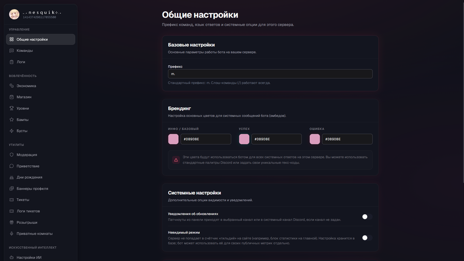Click the Инфо / Базовый color swatch
The image size is (464, 261).
[x=173, y=139]
